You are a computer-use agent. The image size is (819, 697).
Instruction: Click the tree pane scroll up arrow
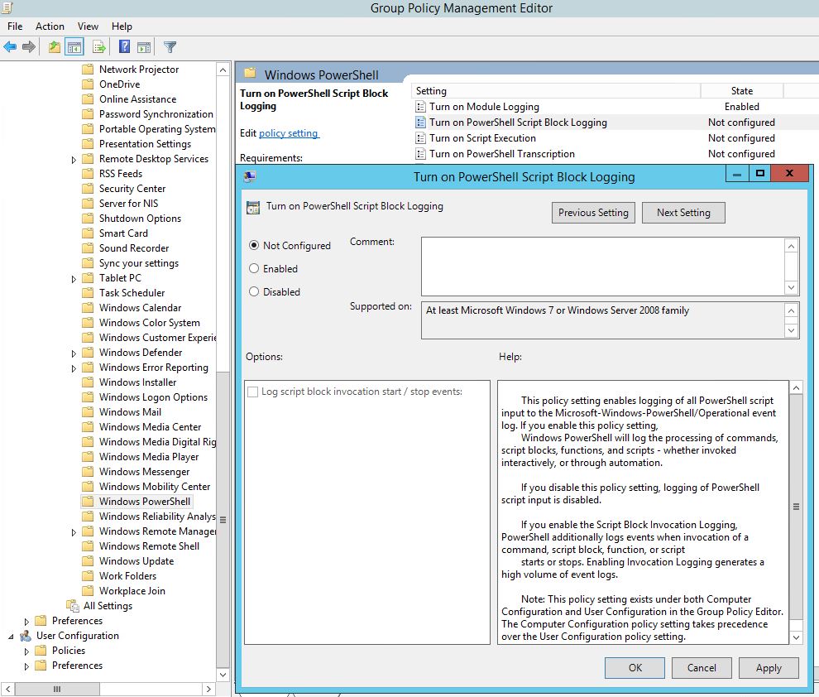[x=223, y=70]
